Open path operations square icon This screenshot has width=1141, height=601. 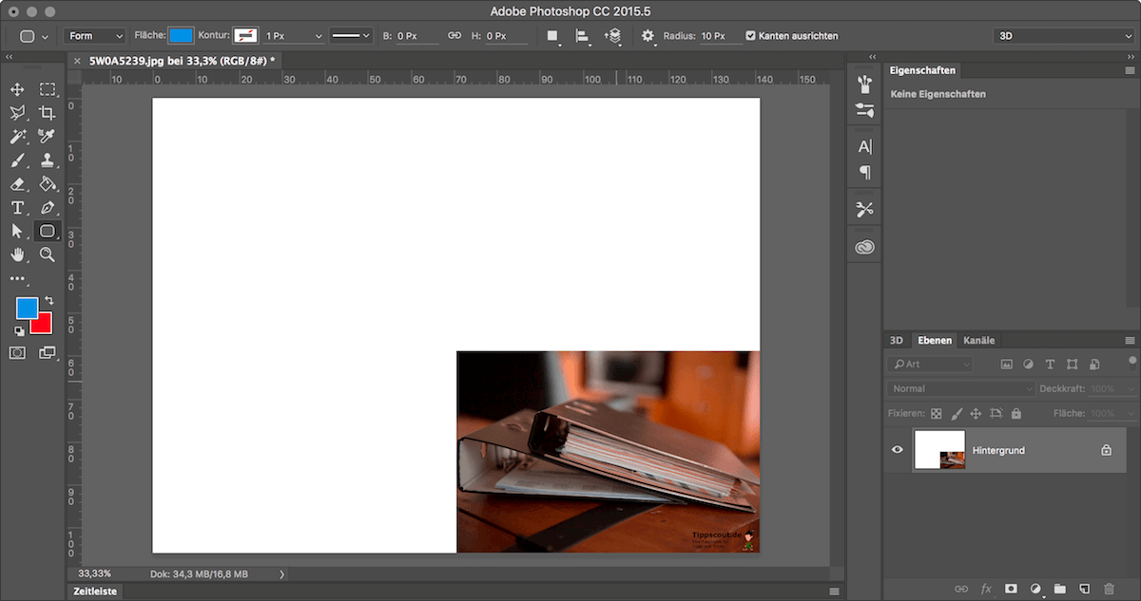(x=552, y=36)
